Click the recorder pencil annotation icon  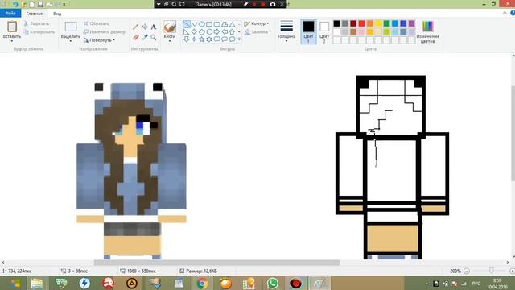pos(245,4)
